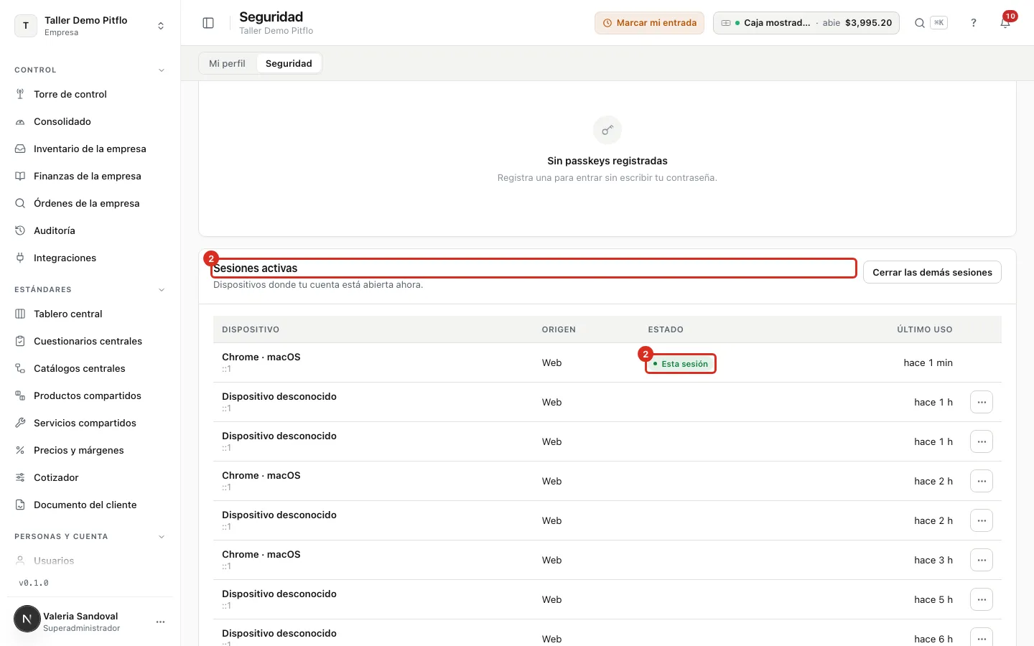Screen dimensions: 1034x646
Task: Open search with the magnifier icon
Action: click(919, 23)
